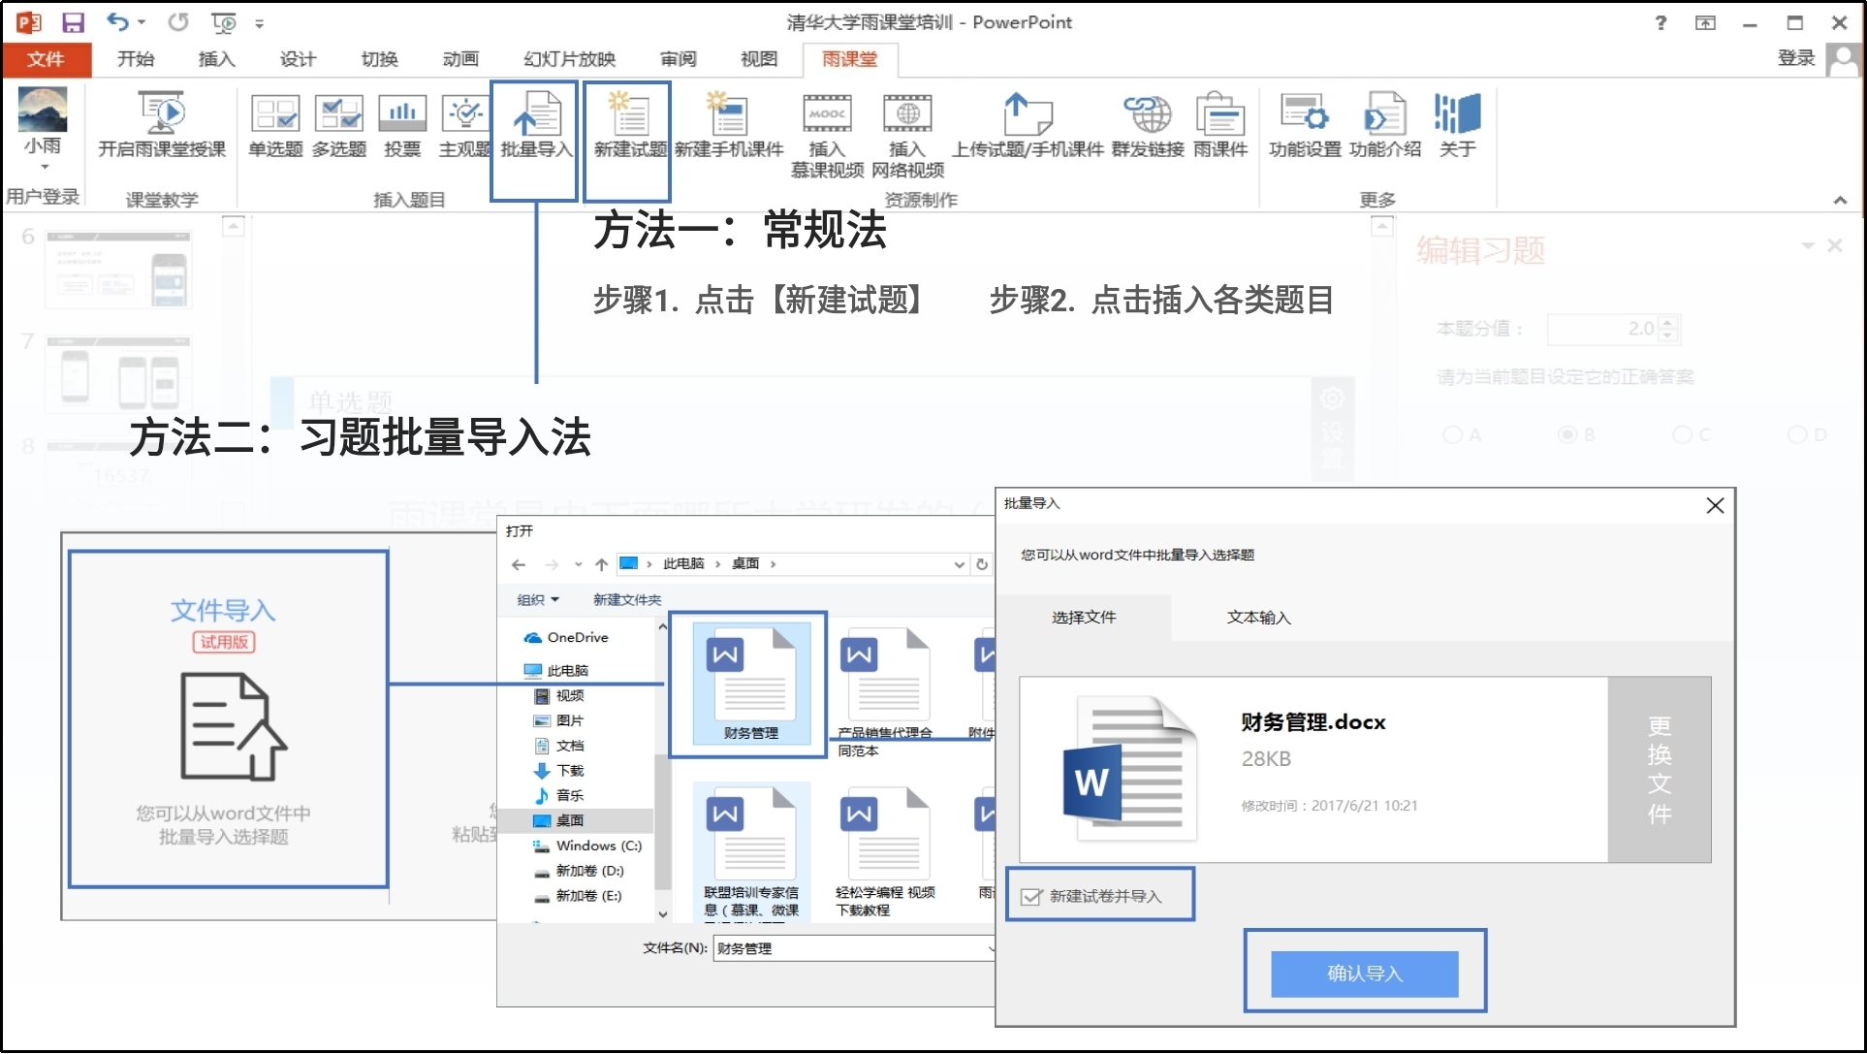The height and width of the screenshot is (1054, 1867).
Task: Click 插入慕课视频 icon
Action: tap(827, 135)
